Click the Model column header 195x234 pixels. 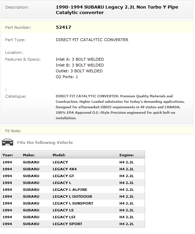[x=59, y=155]
